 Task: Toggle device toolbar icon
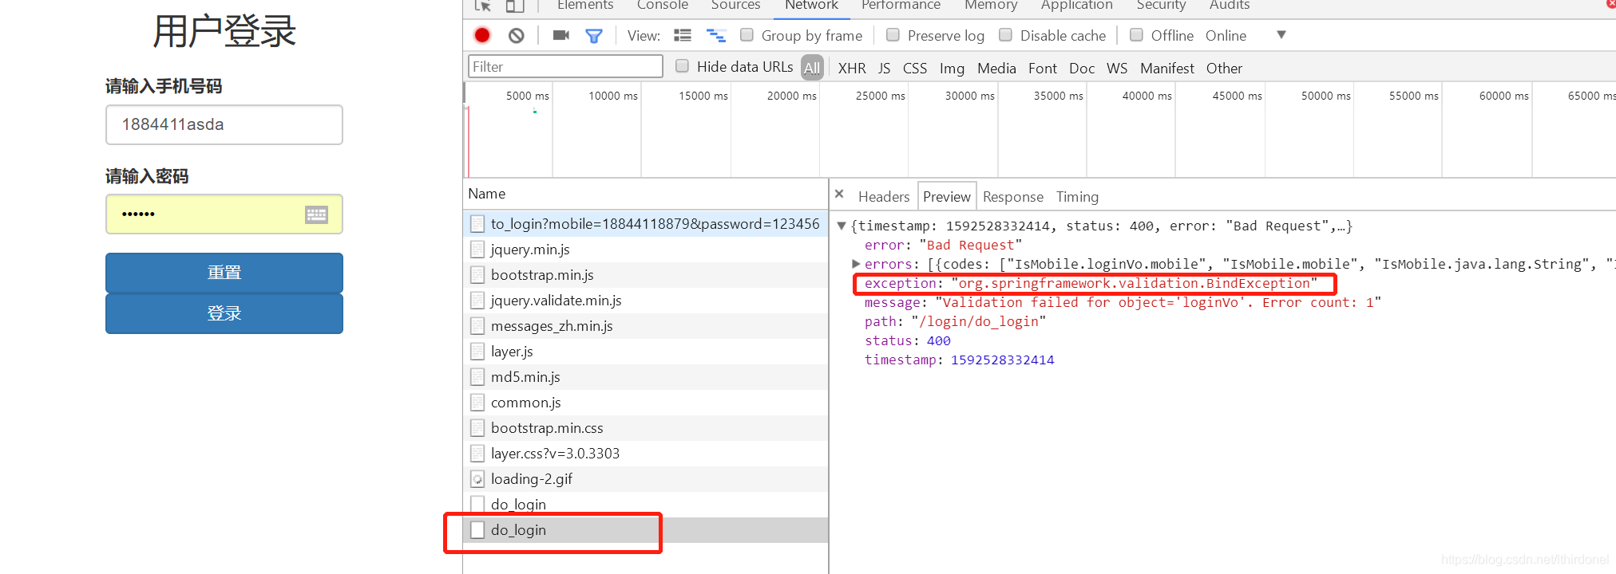tap(515, 6)
